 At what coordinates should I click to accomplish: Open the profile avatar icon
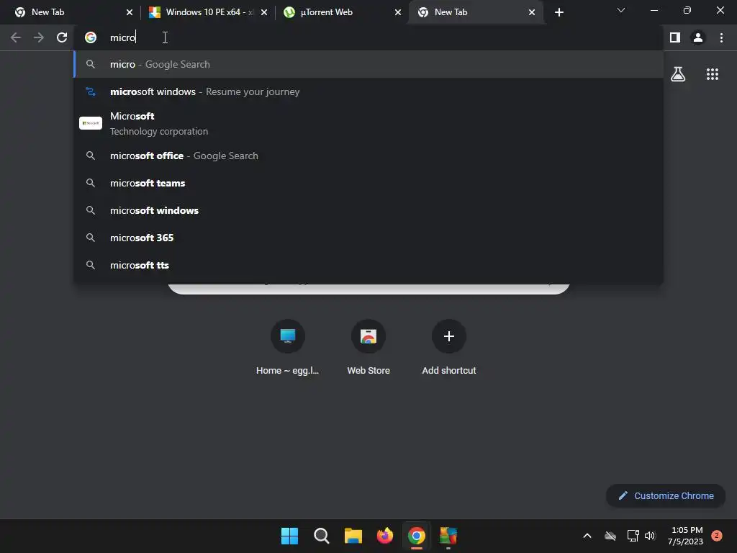coord(698,37)
